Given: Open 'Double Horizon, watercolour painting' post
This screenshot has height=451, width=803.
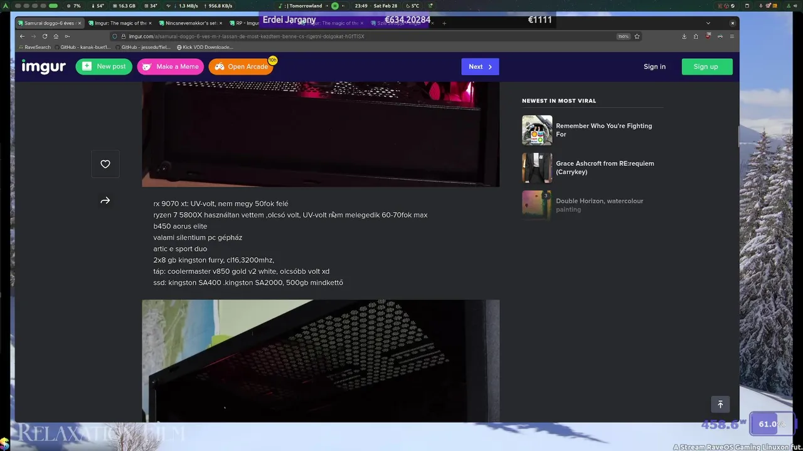Looking at the screenshot, I should coord(599,205).
